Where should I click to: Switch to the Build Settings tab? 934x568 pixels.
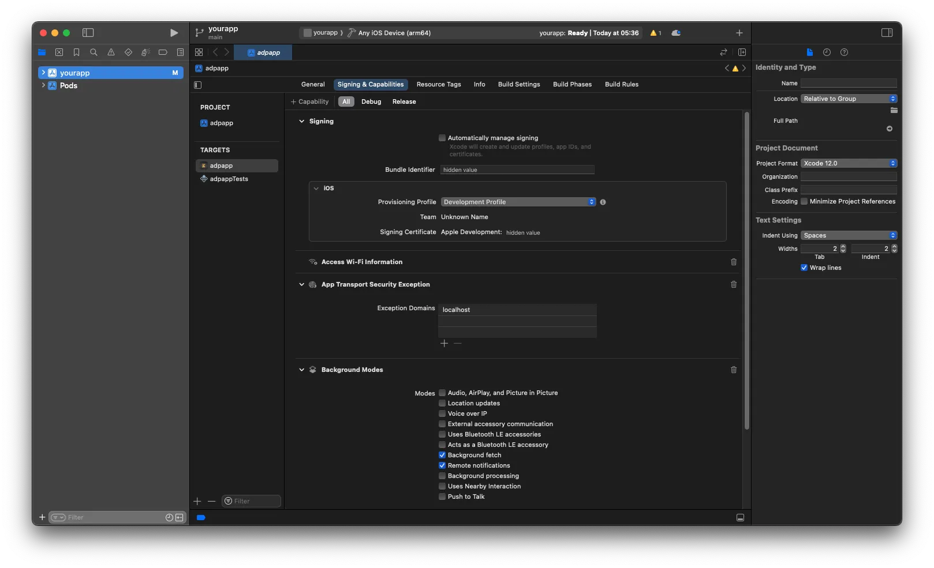(x=519, y=84)
